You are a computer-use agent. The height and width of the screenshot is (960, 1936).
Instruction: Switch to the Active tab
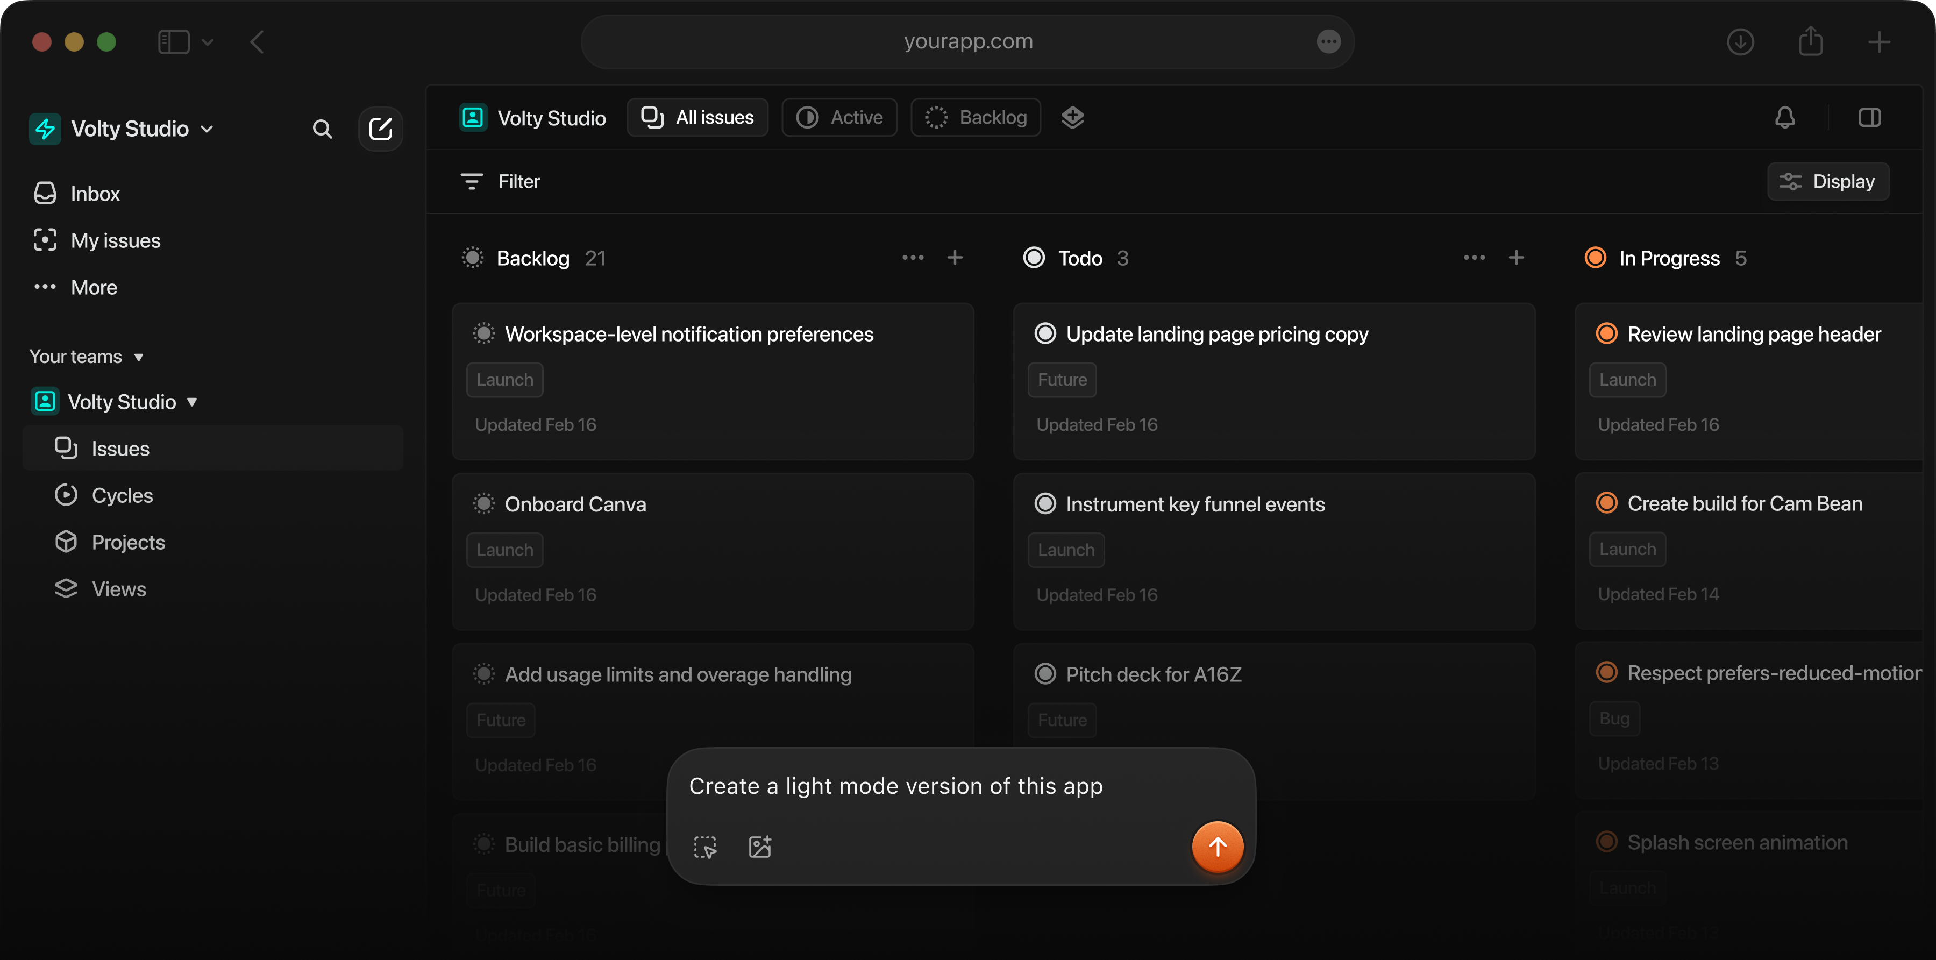[x=839, y=117]
